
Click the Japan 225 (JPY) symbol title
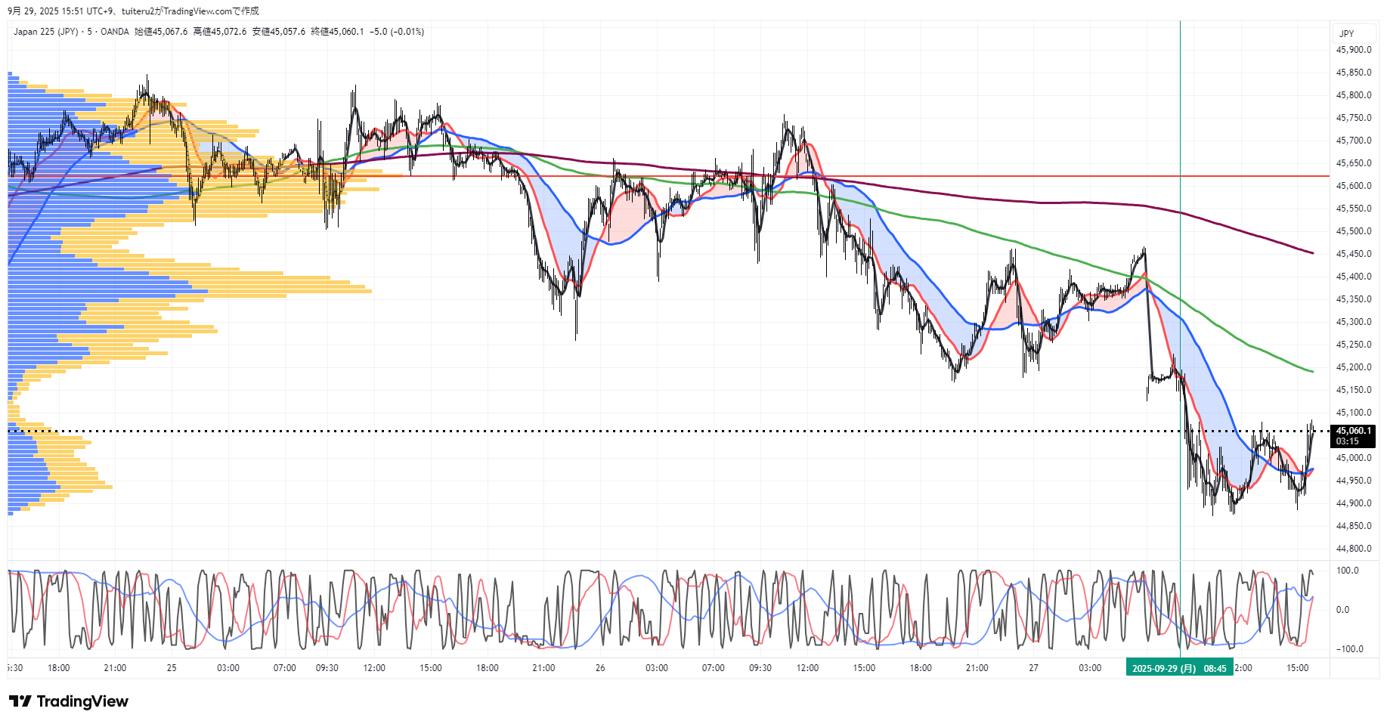click(x=45, y=32)
